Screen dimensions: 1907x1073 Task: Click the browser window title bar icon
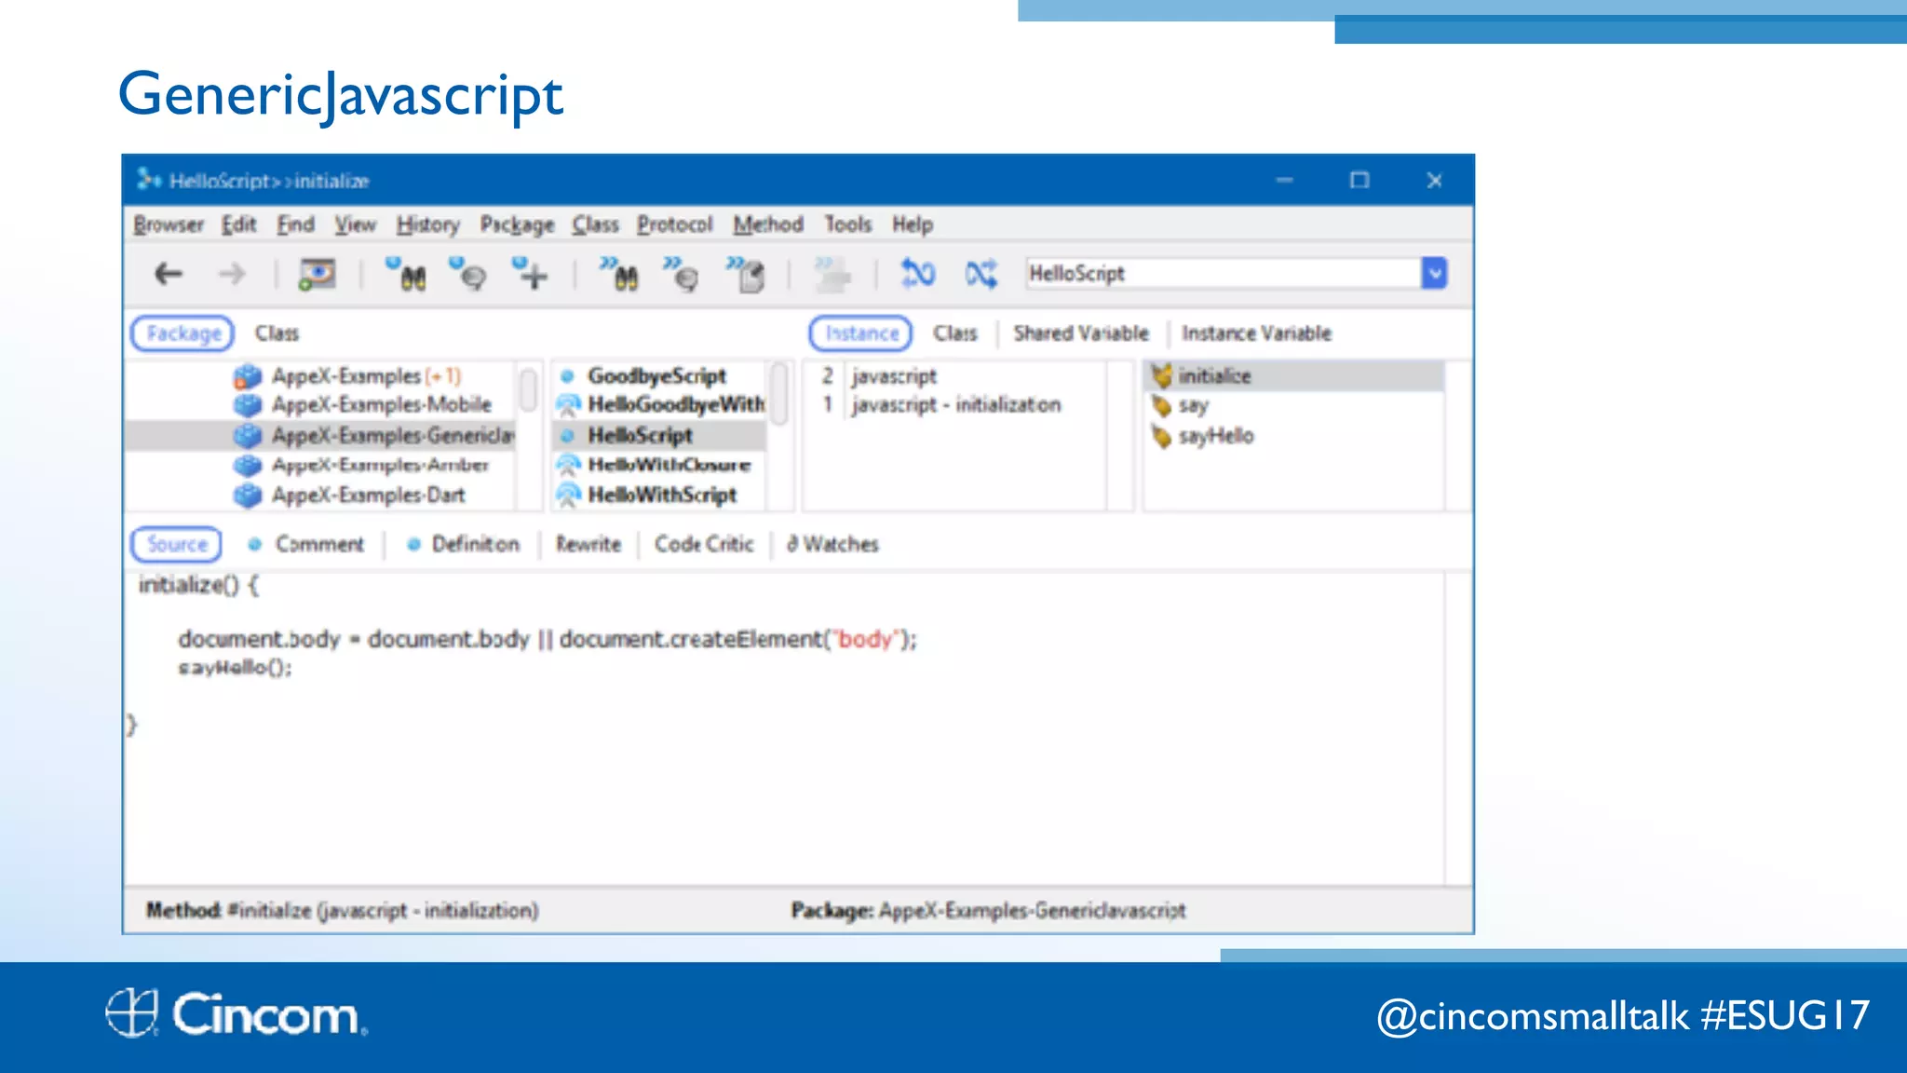[x=148, y=179]
